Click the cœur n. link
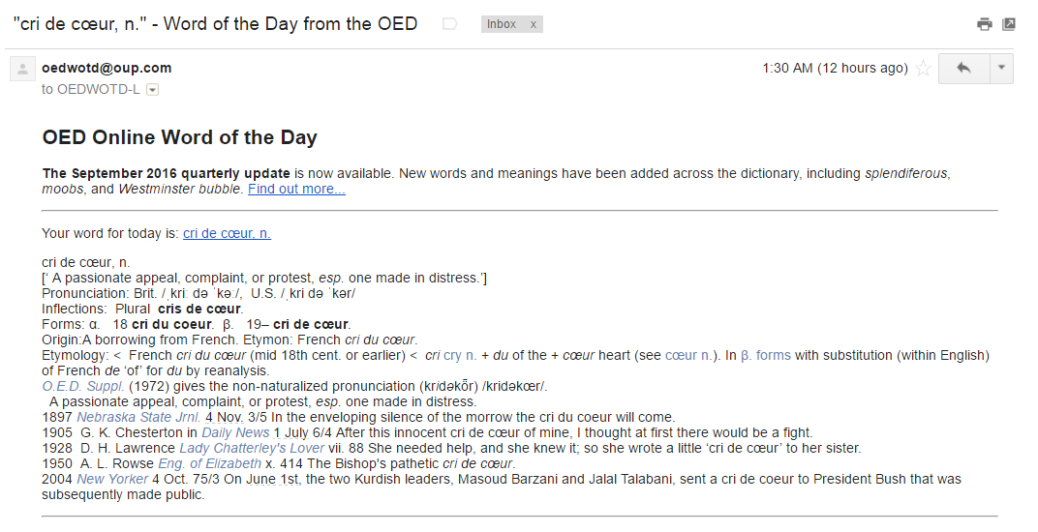 click(688, 355)
